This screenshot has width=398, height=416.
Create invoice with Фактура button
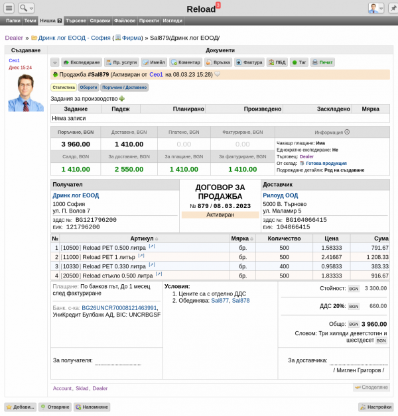pos(249,62)
